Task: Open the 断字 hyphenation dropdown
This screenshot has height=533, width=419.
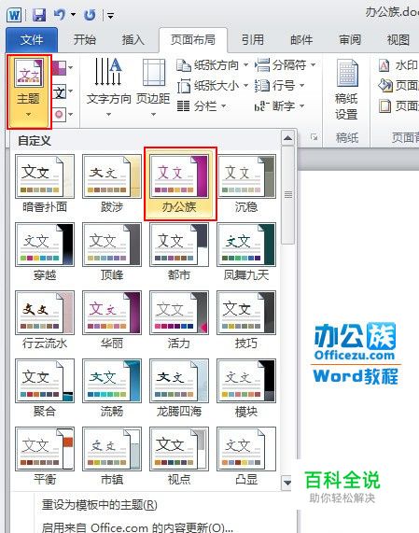Action: [280, 106]
